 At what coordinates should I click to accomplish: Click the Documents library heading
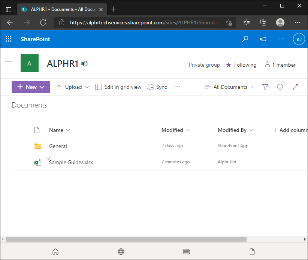(x=30, y=105)
